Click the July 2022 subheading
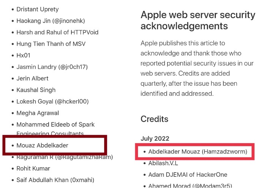Image resolution: width=266 pixels, height=190 pixels. 155,139
